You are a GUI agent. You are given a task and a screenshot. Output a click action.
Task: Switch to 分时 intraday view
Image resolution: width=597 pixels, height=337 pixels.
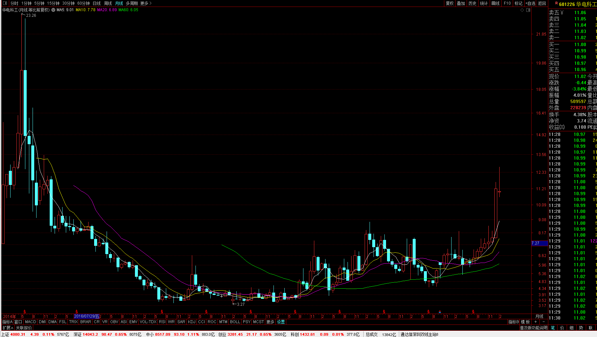(14, 3)
